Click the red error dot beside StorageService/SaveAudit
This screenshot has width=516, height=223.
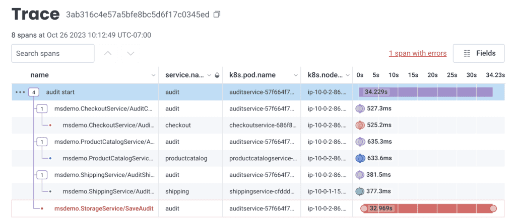tap(42, 208)
